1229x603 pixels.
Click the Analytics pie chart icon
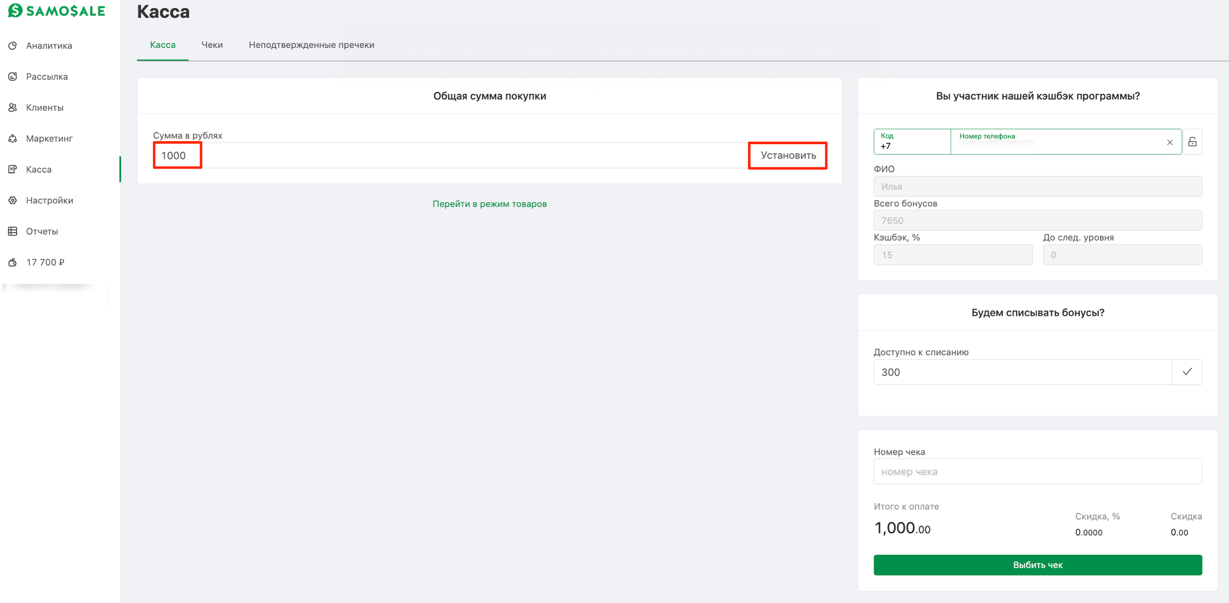13,46
